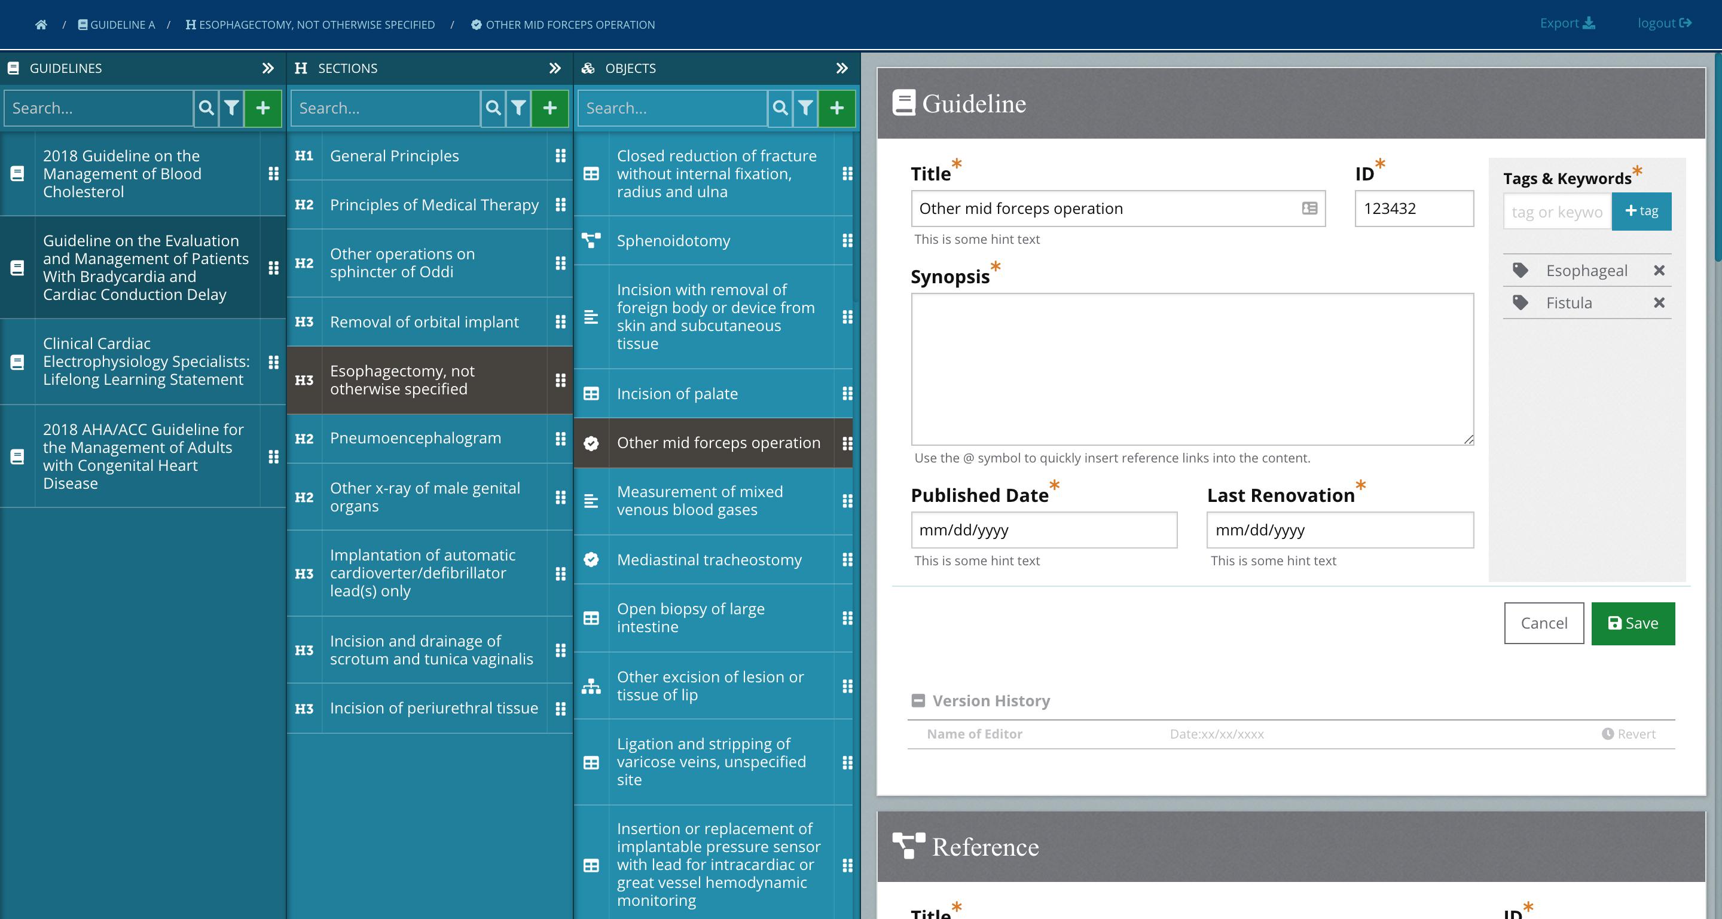This screenshot has height=919, width=1722.
Task: Remove the Fistula tag
Action: click(1659, 303)
